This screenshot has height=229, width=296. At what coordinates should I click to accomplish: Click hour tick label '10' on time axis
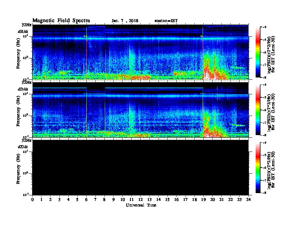tap(123, 200)
